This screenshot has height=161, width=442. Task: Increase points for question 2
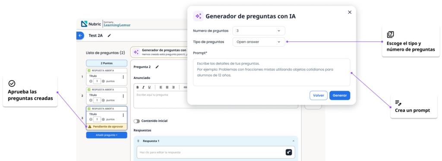coord(103,100)
